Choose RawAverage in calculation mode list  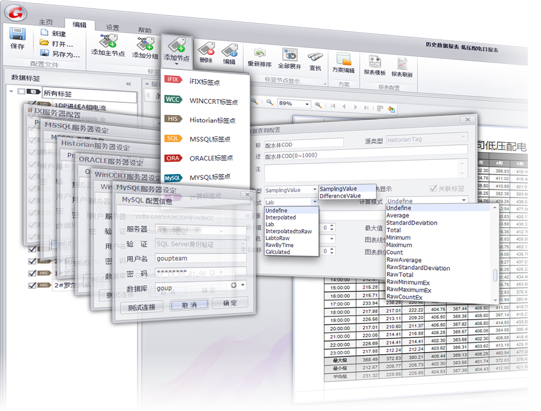tap(438, 260)
